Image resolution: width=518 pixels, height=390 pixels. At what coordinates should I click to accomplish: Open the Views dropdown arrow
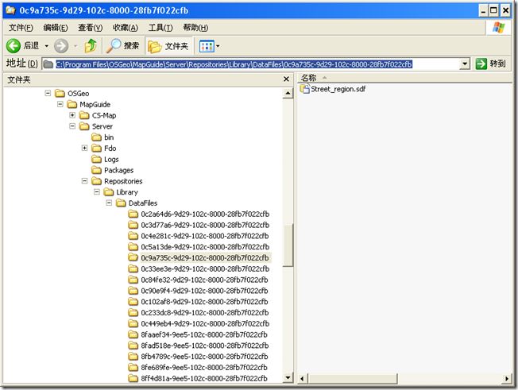218,46
